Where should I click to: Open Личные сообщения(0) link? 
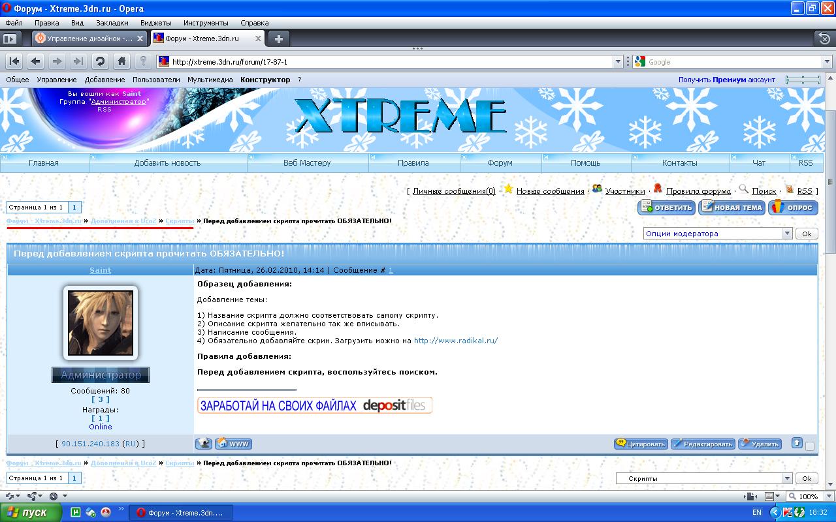[454, 191]
